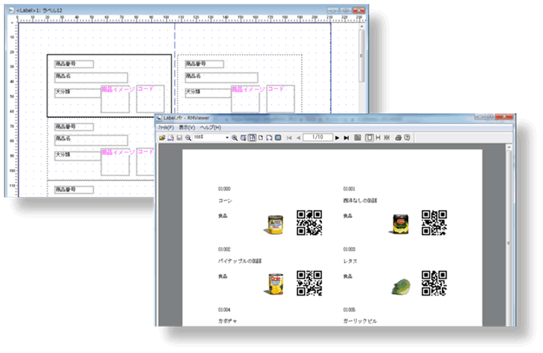Image resolution: width=543 pixels, height=353 pixels.
Task: Click the help icon in viewer toolbar
Action: (x=406, y=137)
